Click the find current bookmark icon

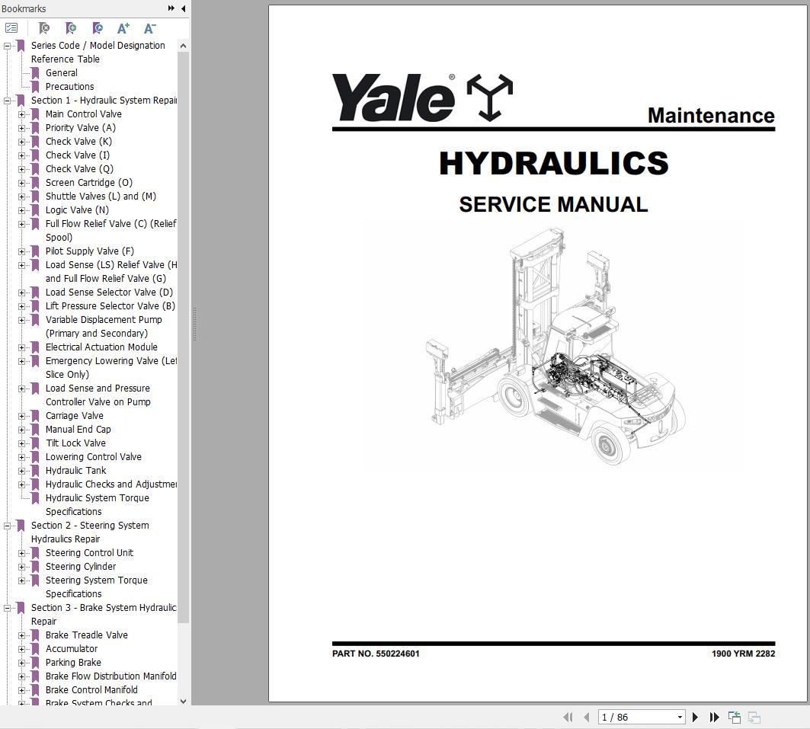pos(97,28)
